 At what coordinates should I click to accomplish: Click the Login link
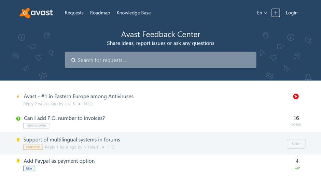292,13
